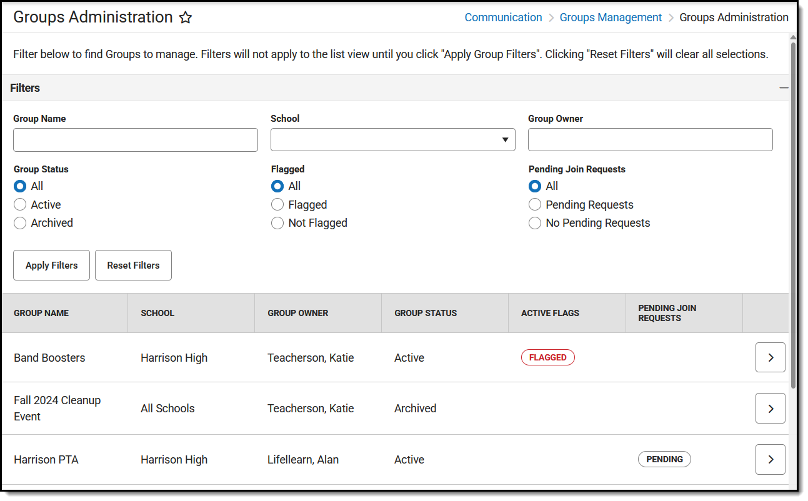Image resolution: width=808 pixels, height=501 pixels.
Task: Choose Pending Requests under Pending Join Requests
Action: (x=535, y=204)
